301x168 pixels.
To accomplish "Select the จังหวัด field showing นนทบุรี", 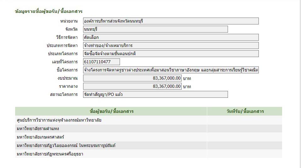I will (x=155, y=29).
